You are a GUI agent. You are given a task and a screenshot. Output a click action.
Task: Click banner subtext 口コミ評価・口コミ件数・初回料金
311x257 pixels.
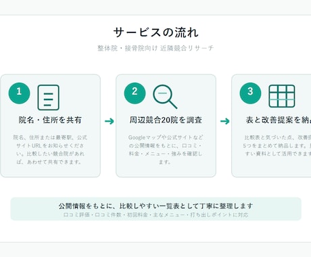pos(155,215)
